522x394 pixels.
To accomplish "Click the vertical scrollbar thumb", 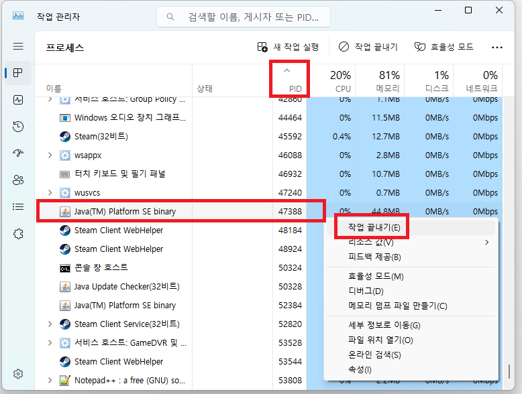I will [509, 371].
